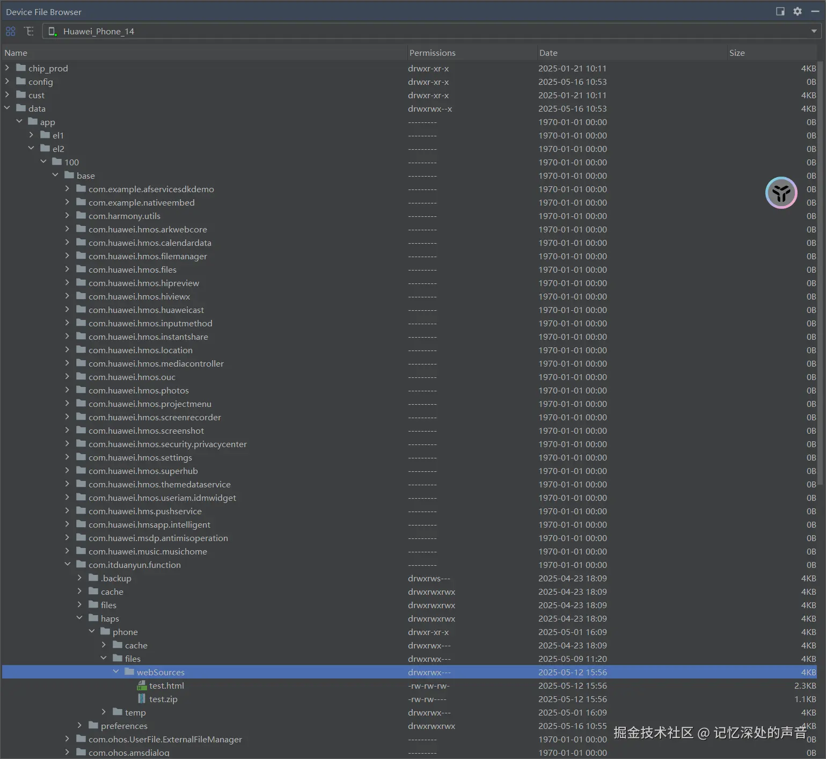The width and height of the screenshot is (826, 759).
Task: Select com.example.afservicesdkdemo row
Action: [410, 189]
